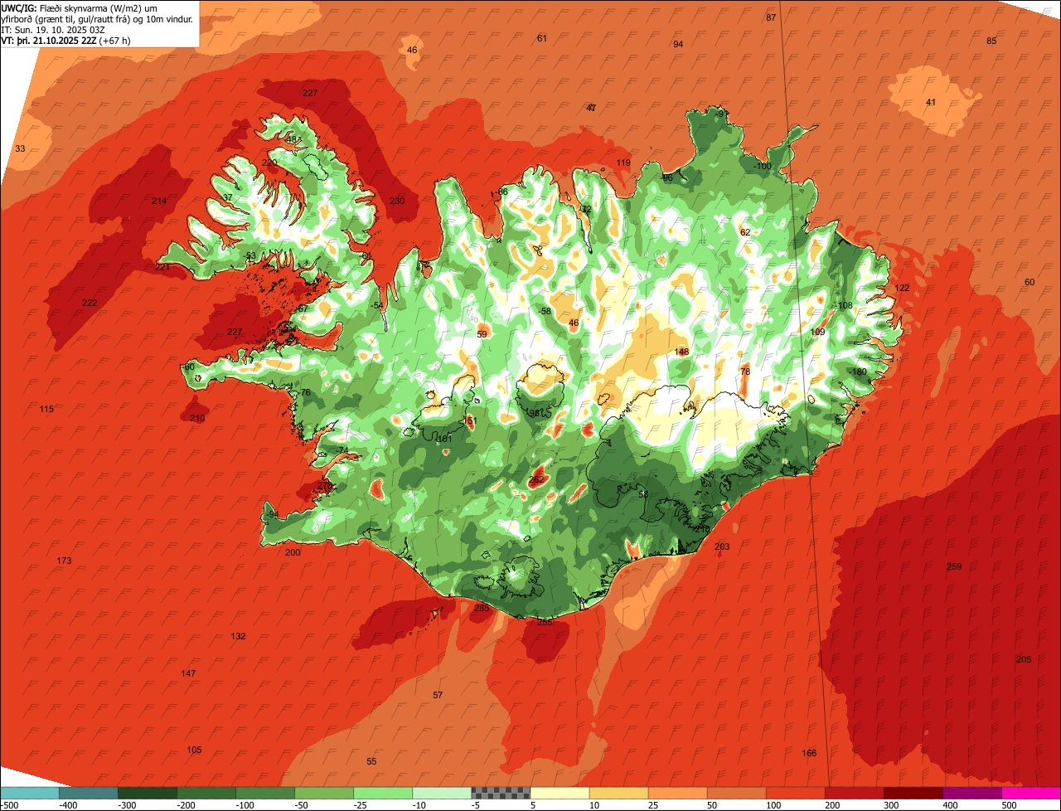Image resolution: width=1061 pixels, height=811 pixels.
Task: Click the map value 259
Action: tap(954, 566)
